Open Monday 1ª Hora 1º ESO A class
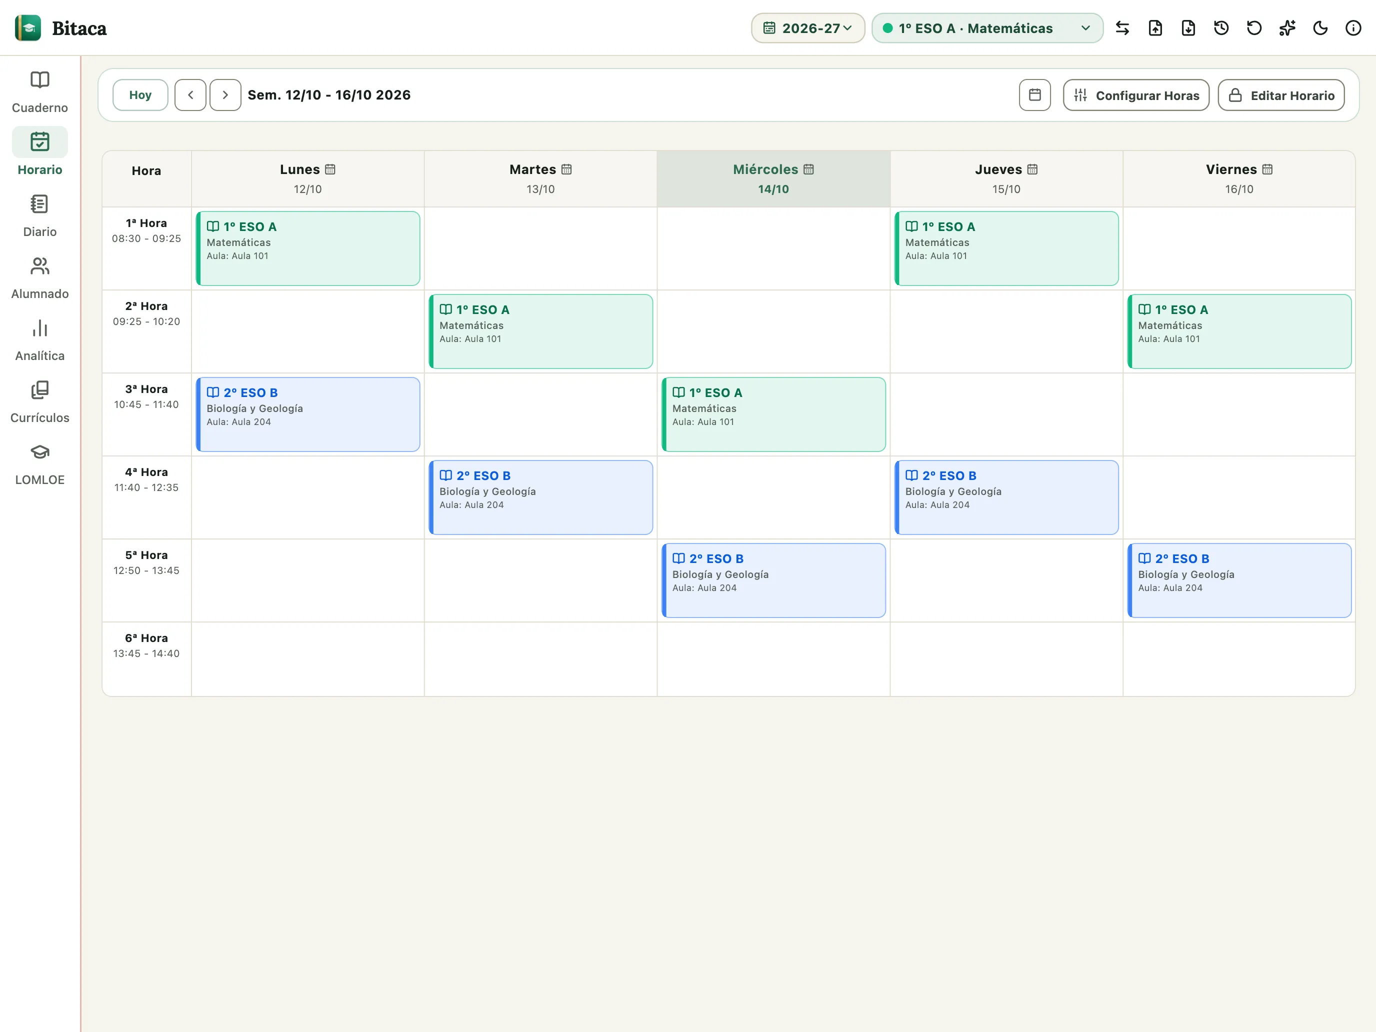 pos(308,248)
